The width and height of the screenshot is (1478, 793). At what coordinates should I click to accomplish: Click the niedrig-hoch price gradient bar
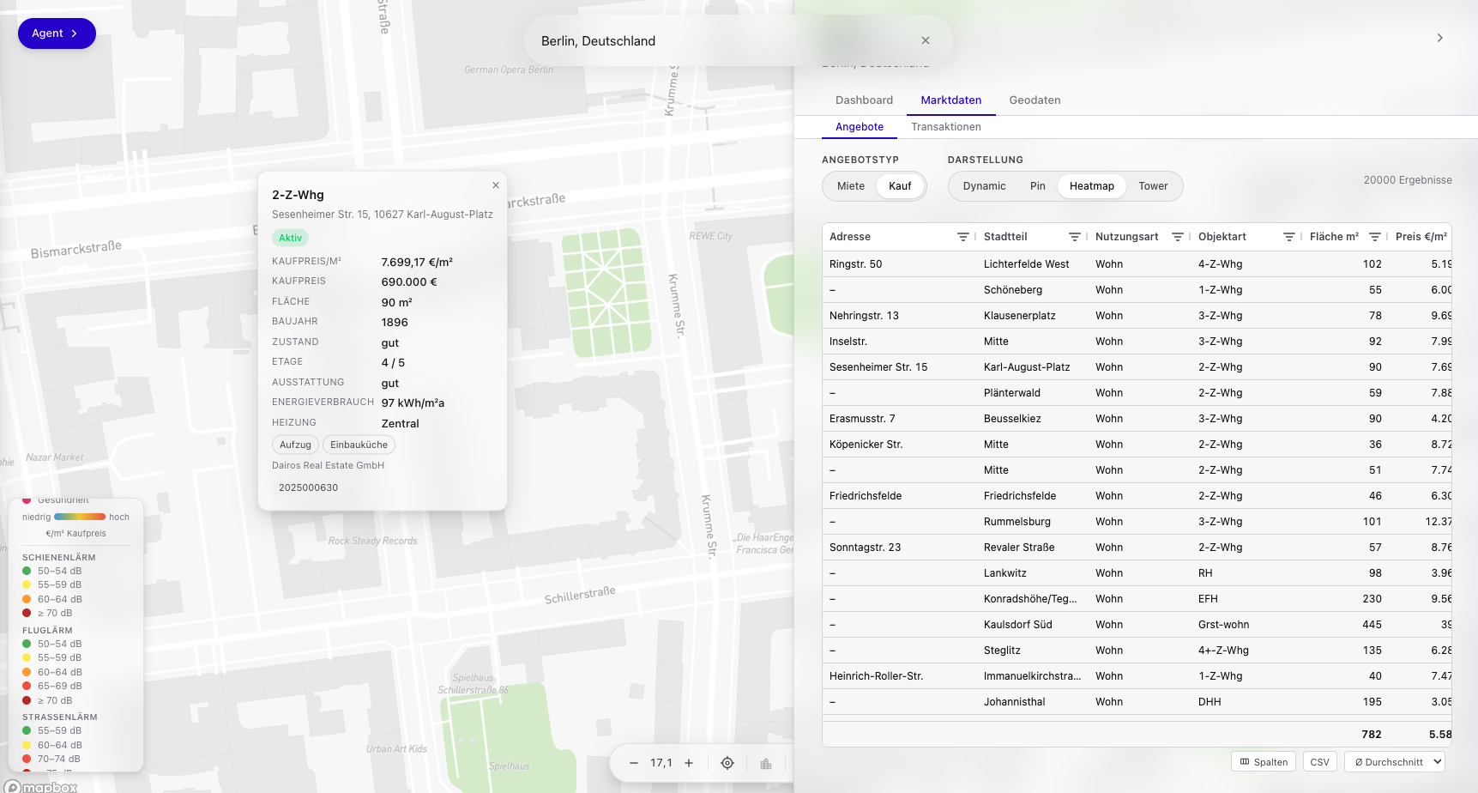point(80,517)
